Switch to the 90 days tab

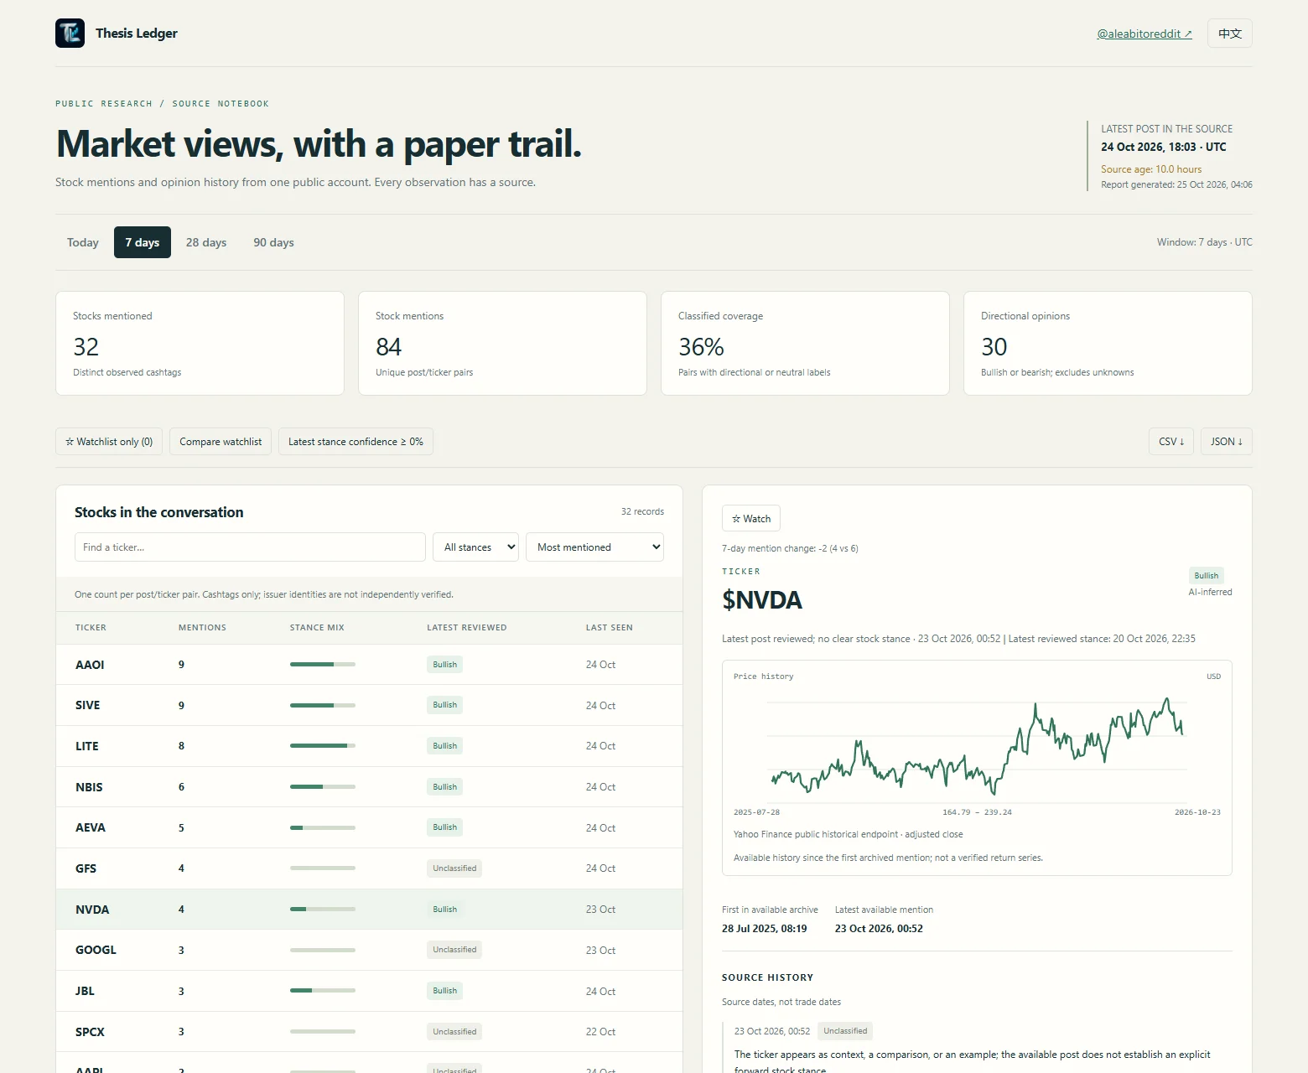(x=273, y=242)
